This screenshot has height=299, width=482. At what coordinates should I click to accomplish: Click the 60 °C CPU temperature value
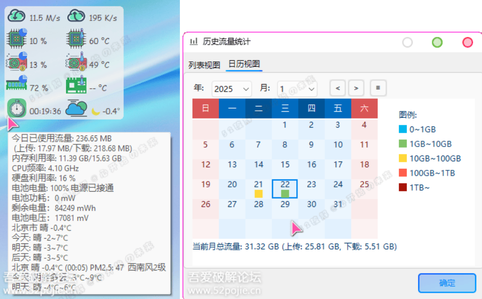99,41
